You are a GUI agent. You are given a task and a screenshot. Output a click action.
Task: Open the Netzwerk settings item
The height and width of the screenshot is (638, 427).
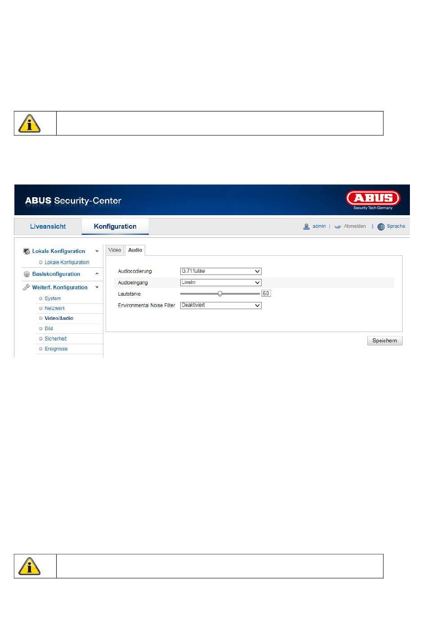click(55, 308)
